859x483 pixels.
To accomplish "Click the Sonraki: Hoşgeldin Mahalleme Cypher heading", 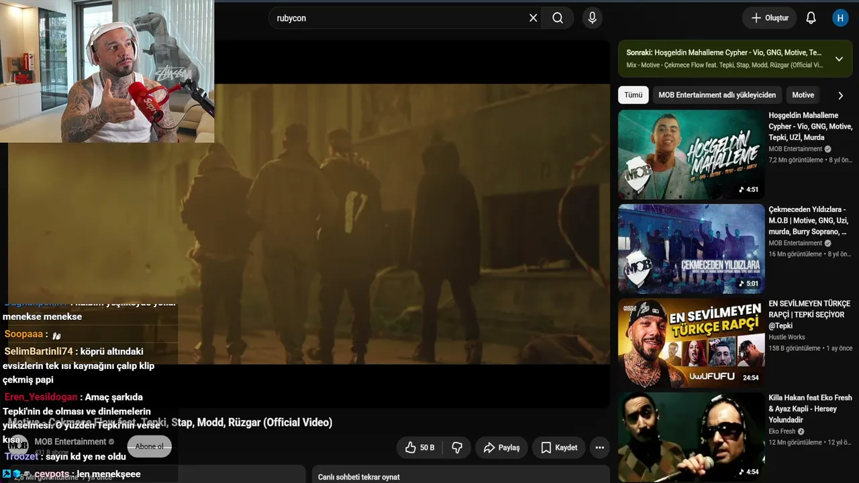I will point(723,52).
